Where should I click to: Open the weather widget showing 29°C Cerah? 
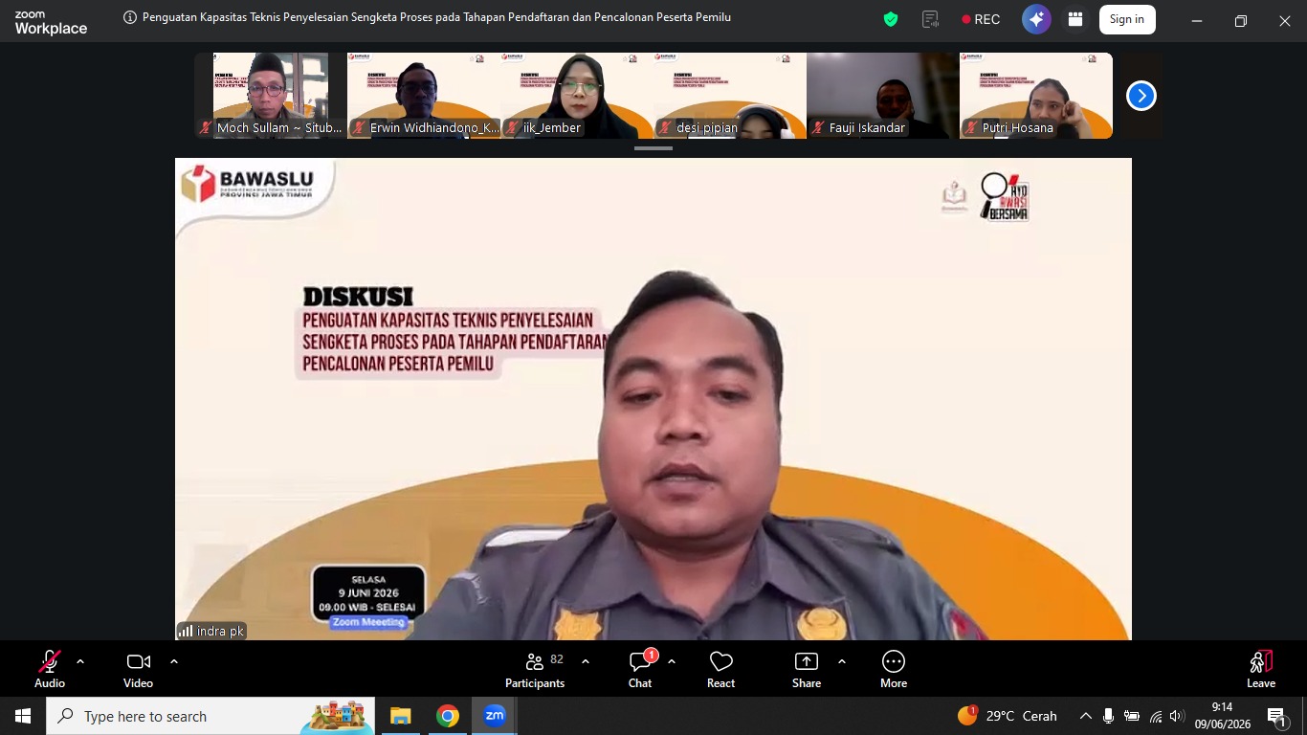[x=1007, y=716]
